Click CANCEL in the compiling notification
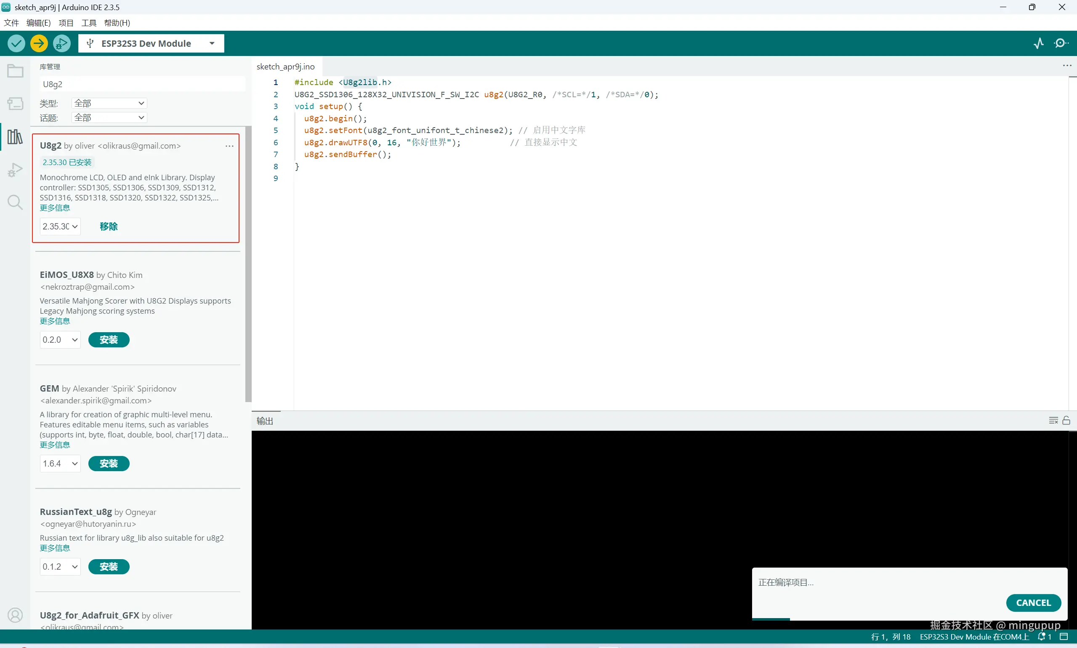The width and height of the screenshot is (1077, 648). click(1033, 603)
